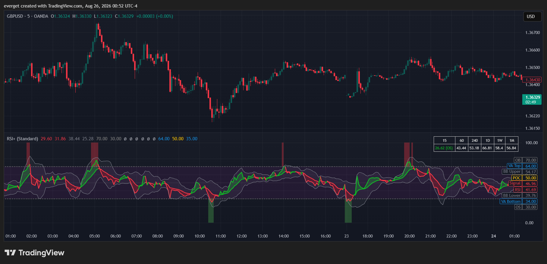The image size is (547, 264).
Task: Click the OS level label
Action: tap(518, 207)
